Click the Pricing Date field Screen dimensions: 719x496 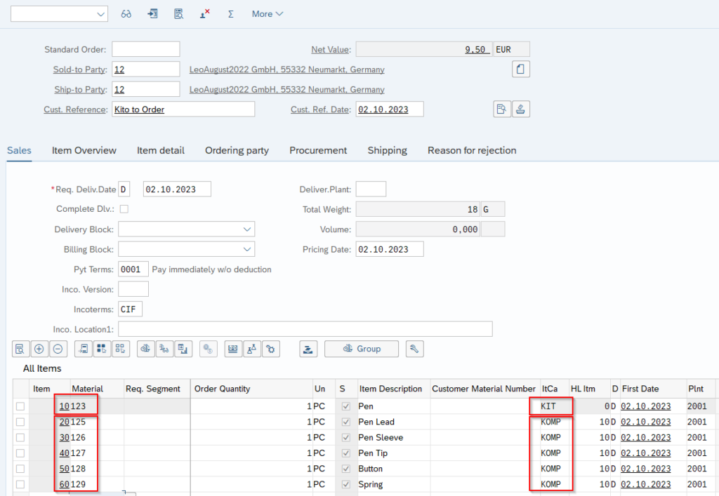(x=390, y=249)
